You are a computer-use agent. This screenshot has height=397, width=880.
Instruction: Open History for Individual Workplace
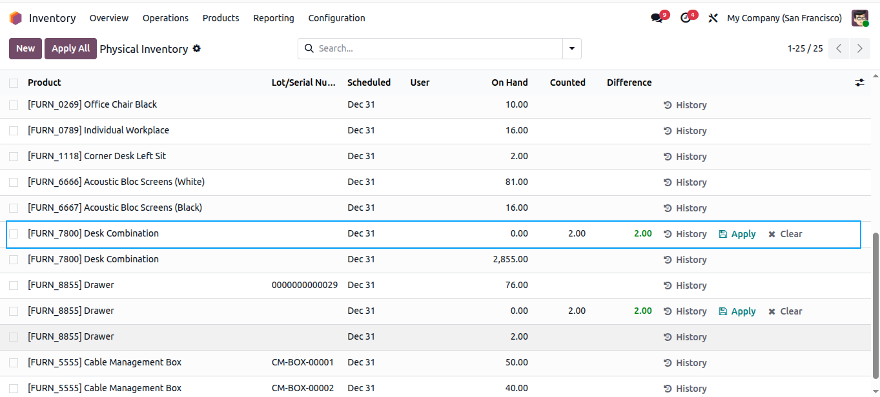click(685, 131)
